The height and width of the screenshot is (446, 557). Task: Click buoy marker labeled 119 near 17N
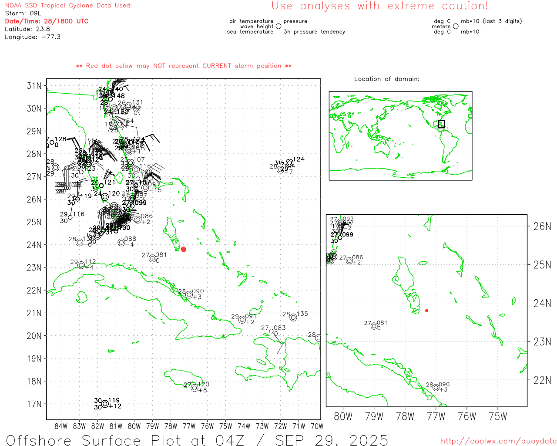tap(105, 404)
